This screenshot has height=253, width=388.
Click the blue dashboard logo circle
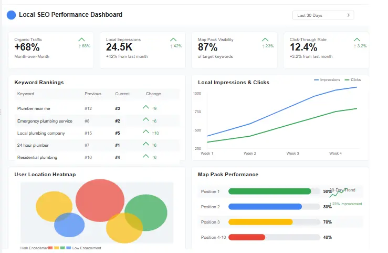(11, 15)
